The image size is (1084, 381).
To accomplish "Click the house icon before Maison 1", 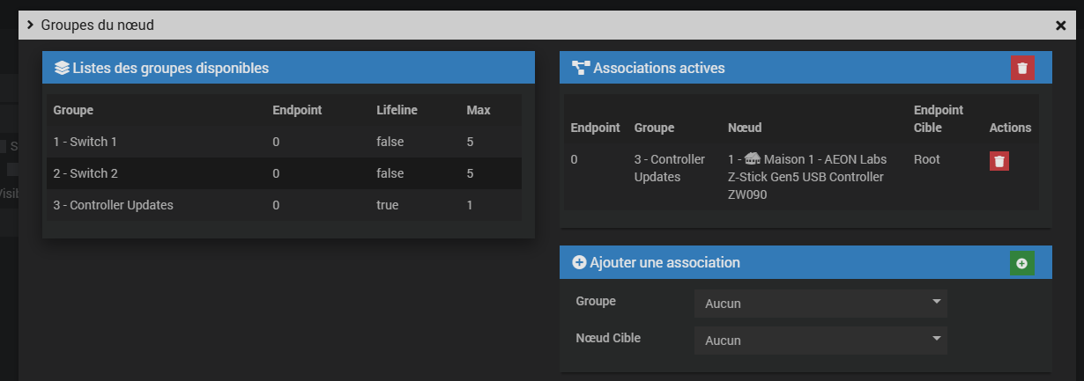I will 752,159.
